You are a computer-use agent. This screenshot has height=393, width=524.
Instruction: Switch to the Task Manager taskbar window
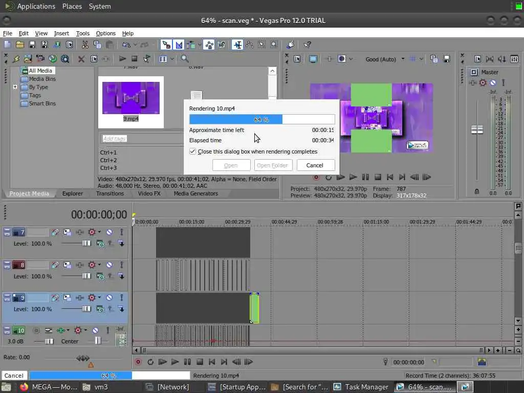(362, 387)
